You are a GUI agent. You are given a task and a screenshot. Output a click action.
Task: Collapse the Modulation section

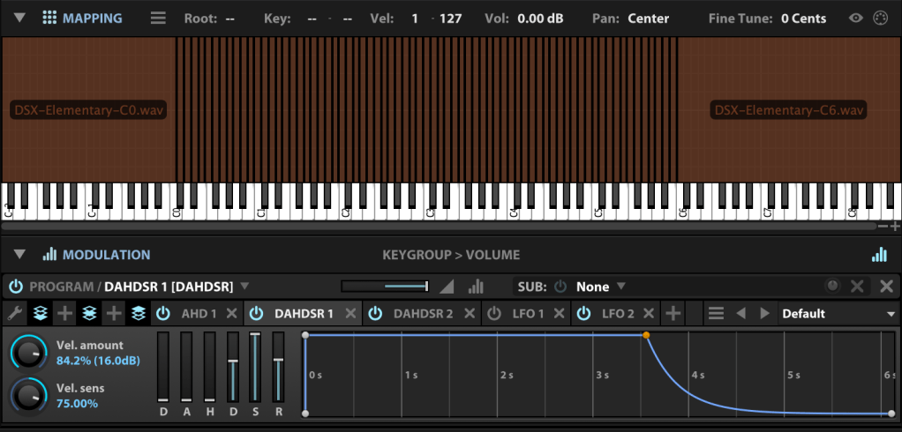[19, 255]
